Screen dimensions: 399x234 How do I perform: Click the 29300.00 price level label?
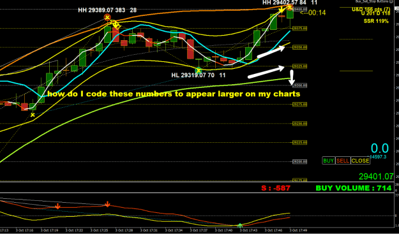(300, 85)
